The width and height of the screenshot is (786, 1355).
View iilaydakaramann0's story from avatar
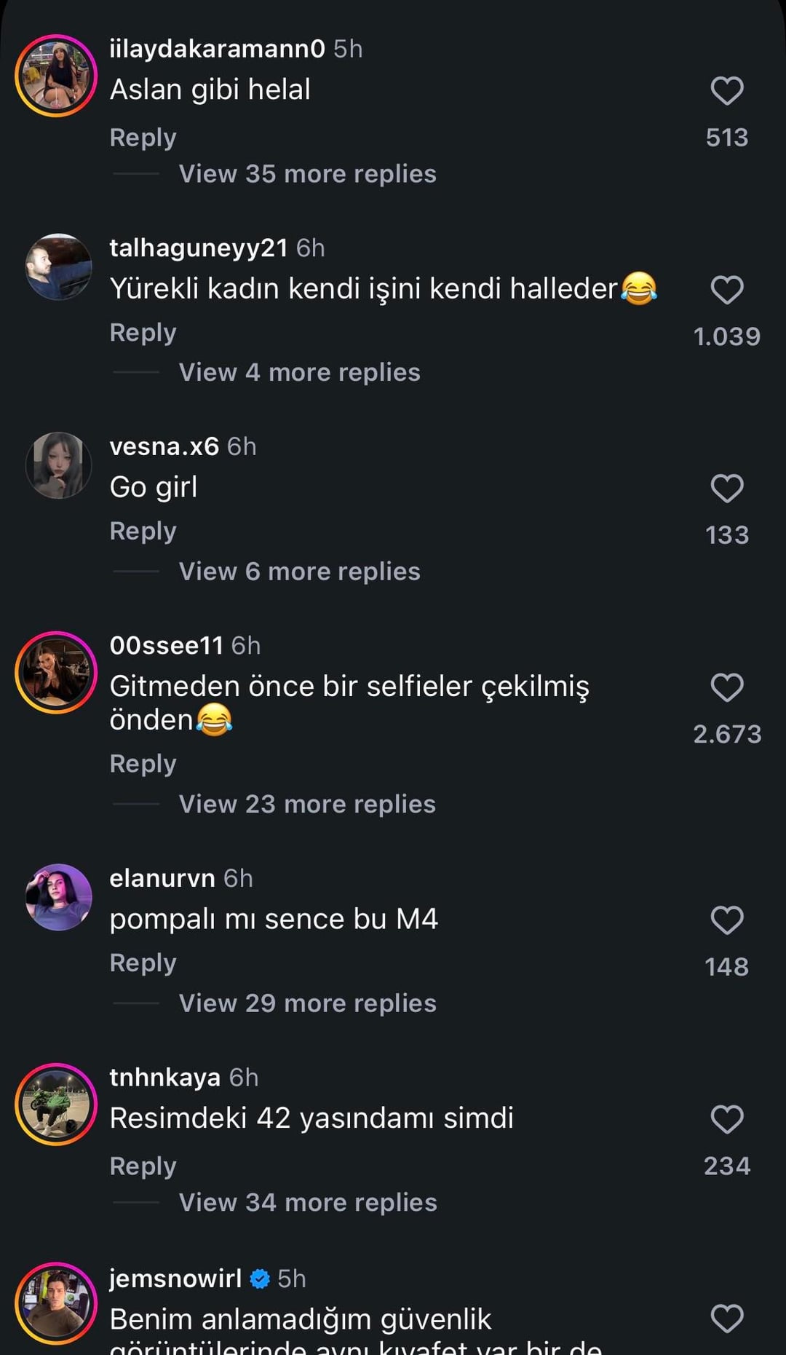click(56, 76)
